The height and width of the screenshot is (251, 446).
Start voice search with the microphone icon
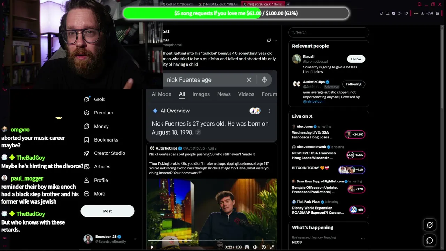(264, 80)
